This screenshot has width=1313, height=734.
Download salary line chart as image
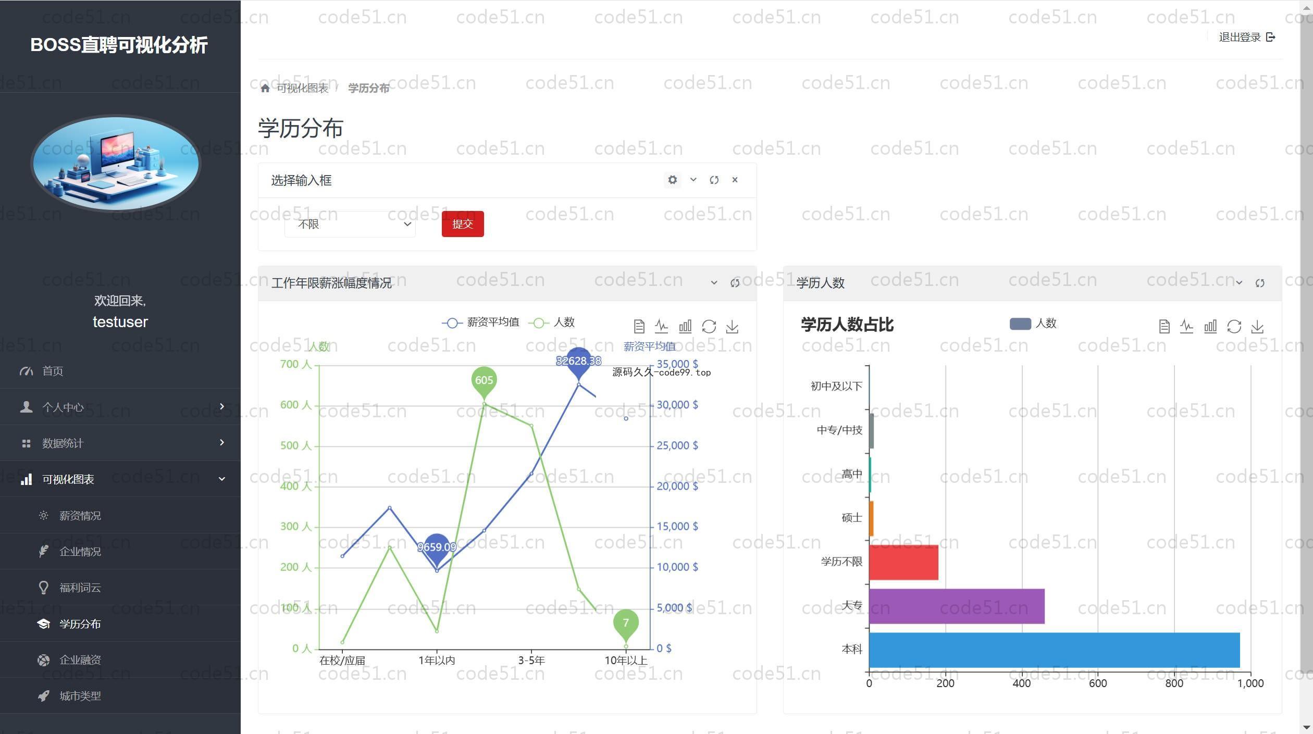coord(732,327)
